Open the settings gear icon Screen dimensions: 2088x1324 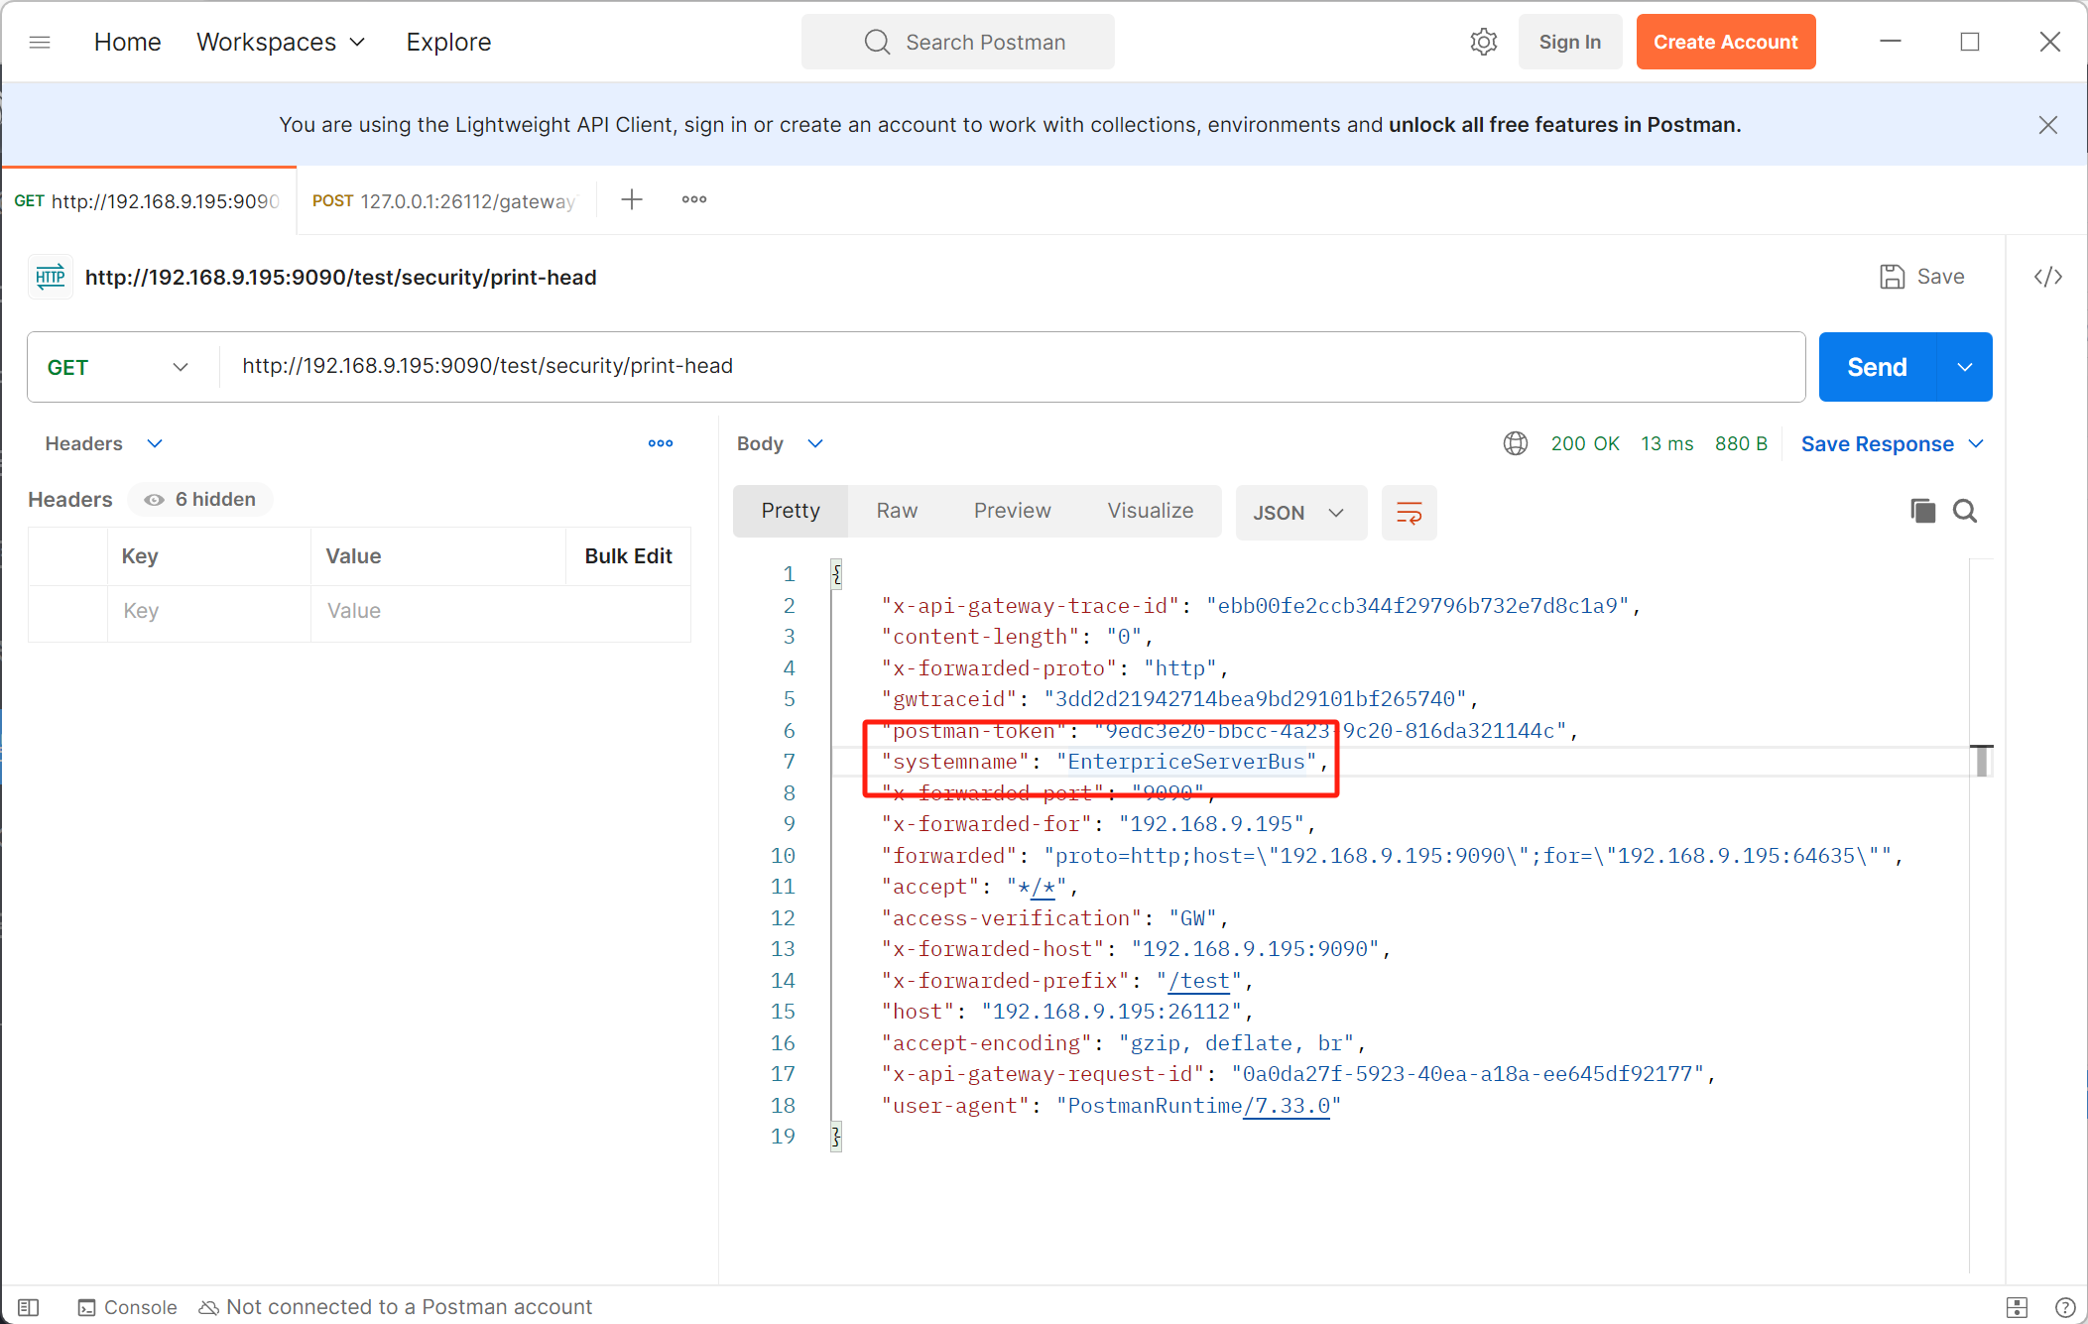pyautogui.click(x=1483, y=42)
